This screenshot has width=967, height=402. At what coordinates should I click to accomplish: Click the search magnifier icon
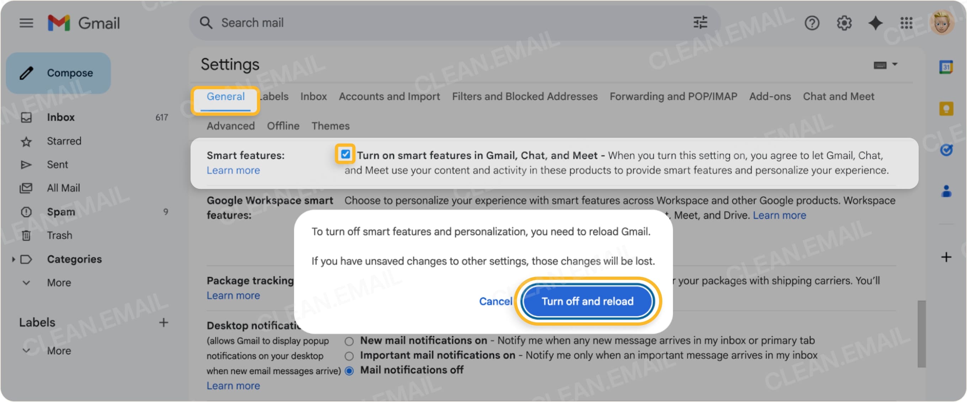click(x=206, y=23)
